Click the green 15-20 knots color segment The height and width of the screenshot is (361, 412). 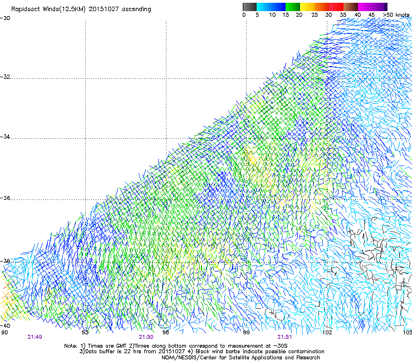pyautogui.click(x=293, y=7)
